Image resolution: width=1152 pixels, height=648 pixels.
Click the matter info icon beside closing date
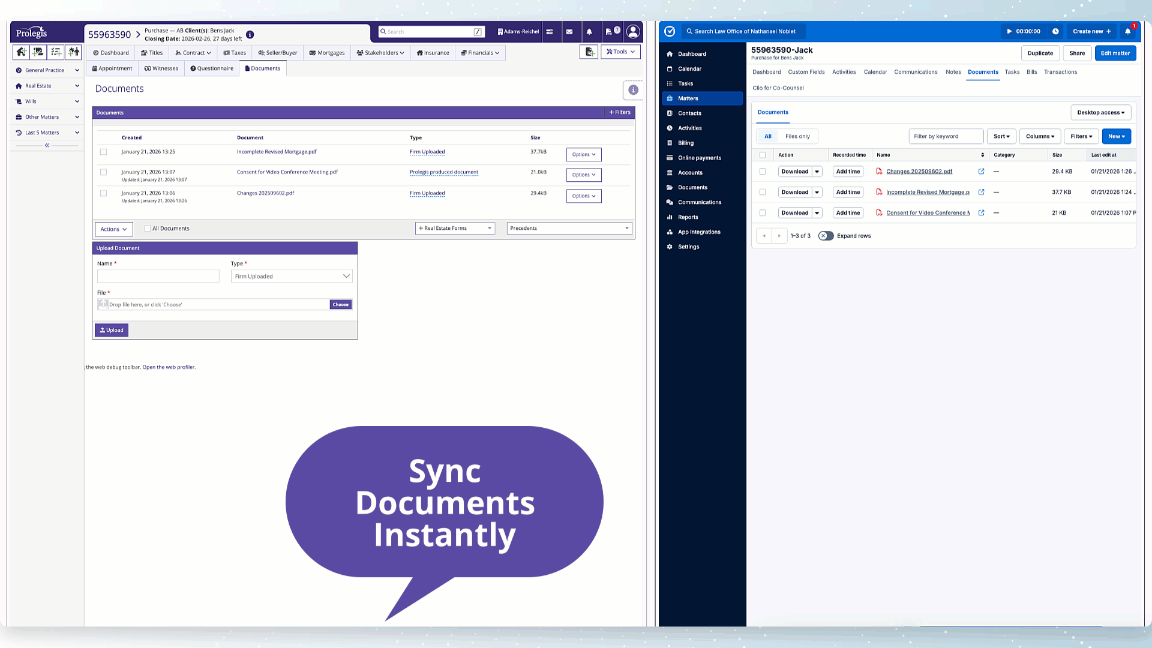click(x=250, y=35)
